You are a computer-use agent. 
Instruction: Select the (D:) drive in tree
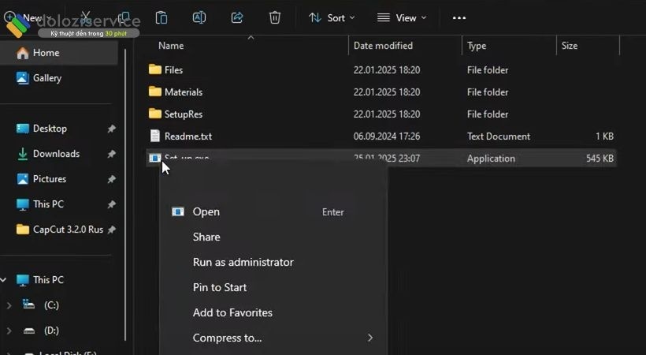(51, 331)
